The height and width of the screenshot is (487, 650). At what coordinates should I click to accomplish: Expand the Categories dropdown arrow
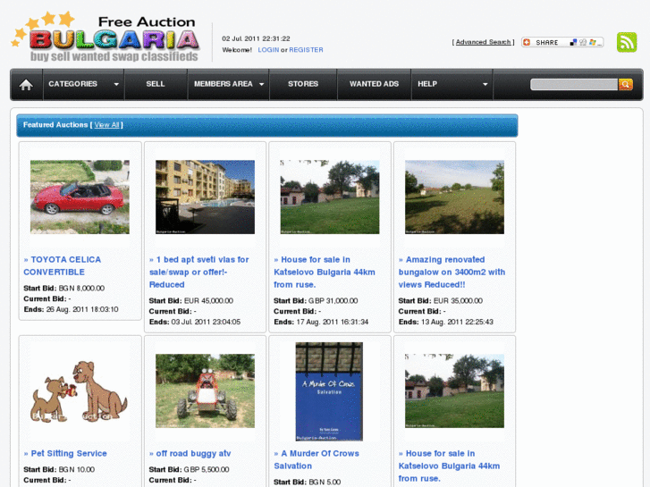[x=116, y=85]
